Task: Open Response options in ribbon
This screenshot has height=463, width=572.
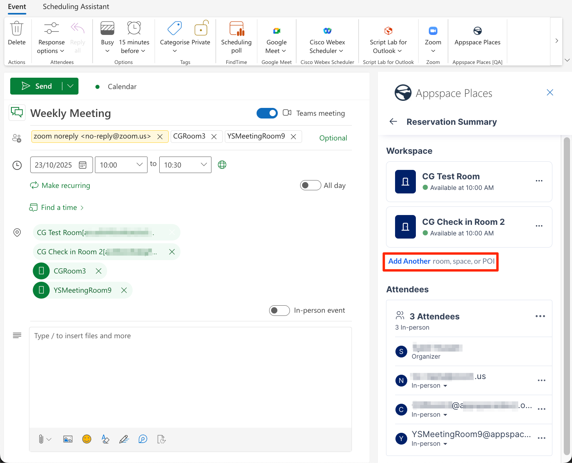Action: coord(51,38)
